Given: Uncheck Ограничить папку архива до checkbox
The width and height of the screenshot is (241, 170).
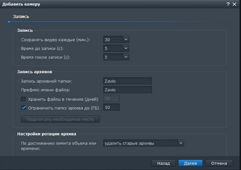Looking at the screenshot, I should (x=23, y=108).
